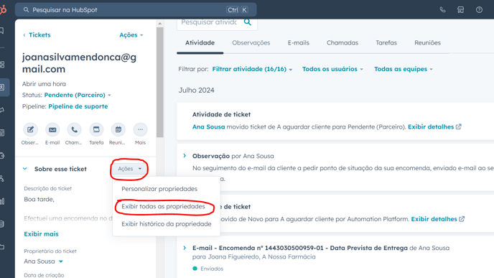Create a note with the Observação icon
The image size is (494, 278).
30,129
